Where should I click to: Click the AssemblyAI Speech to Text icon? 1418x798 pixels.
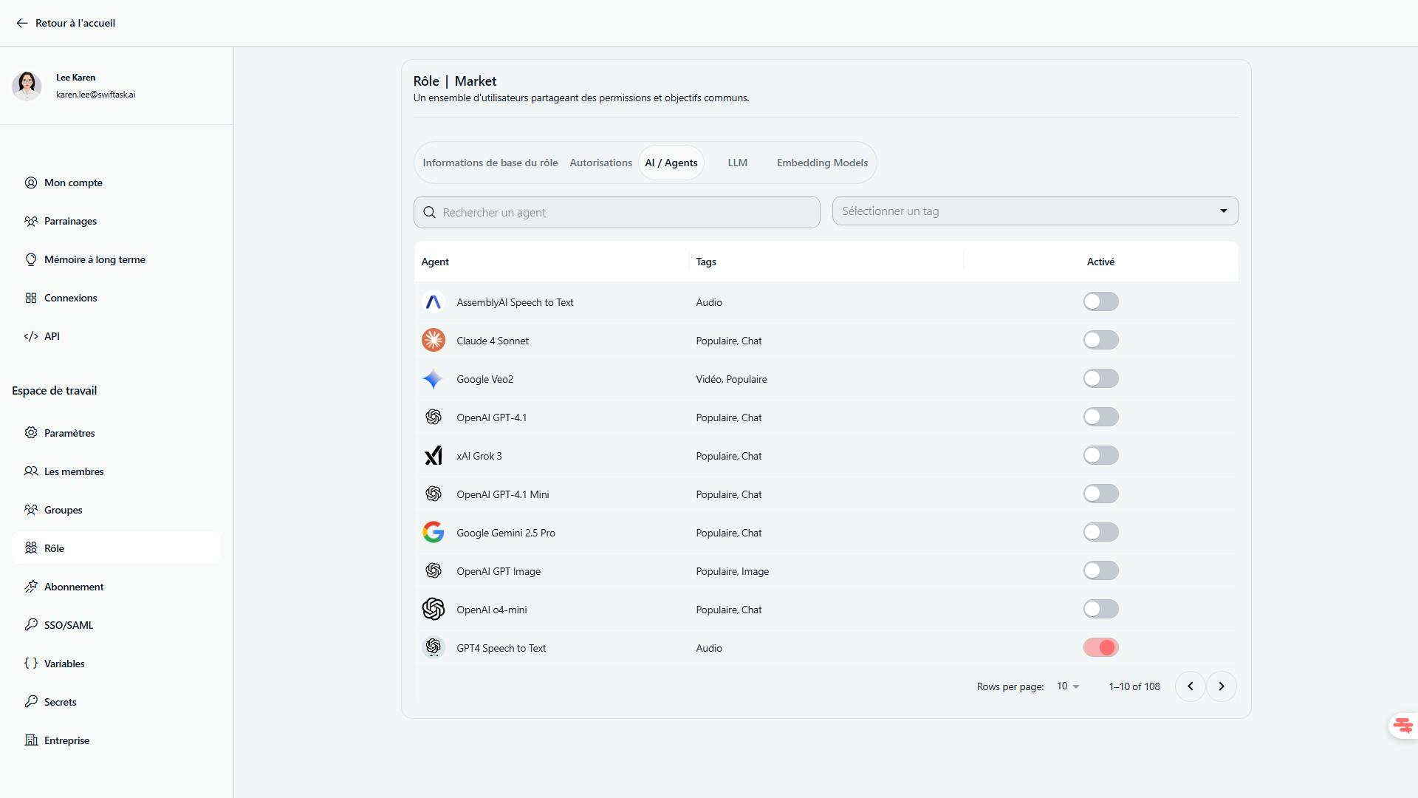pyautogui.click(x=434, y=301)
